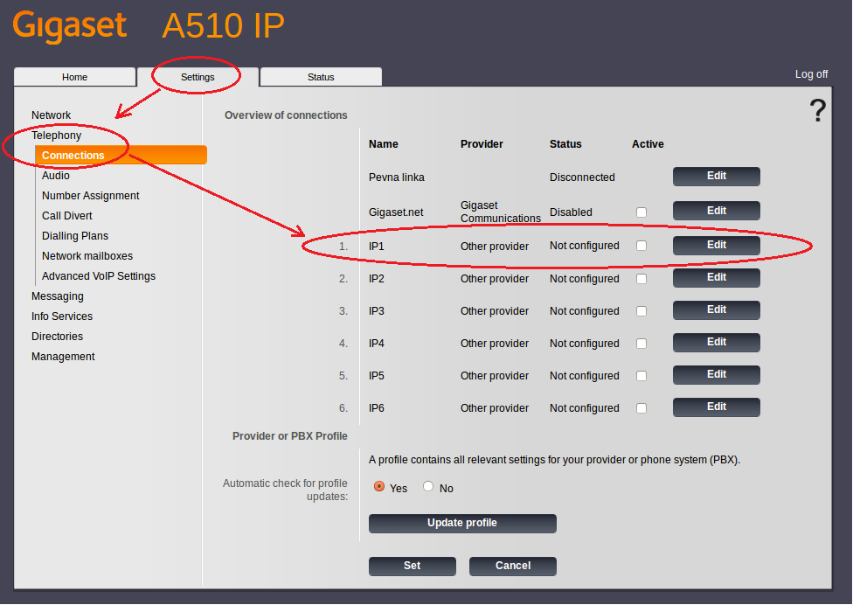Click the Gigaset logo
Viewport: 853px width, 605px height.
pos(70,26)
